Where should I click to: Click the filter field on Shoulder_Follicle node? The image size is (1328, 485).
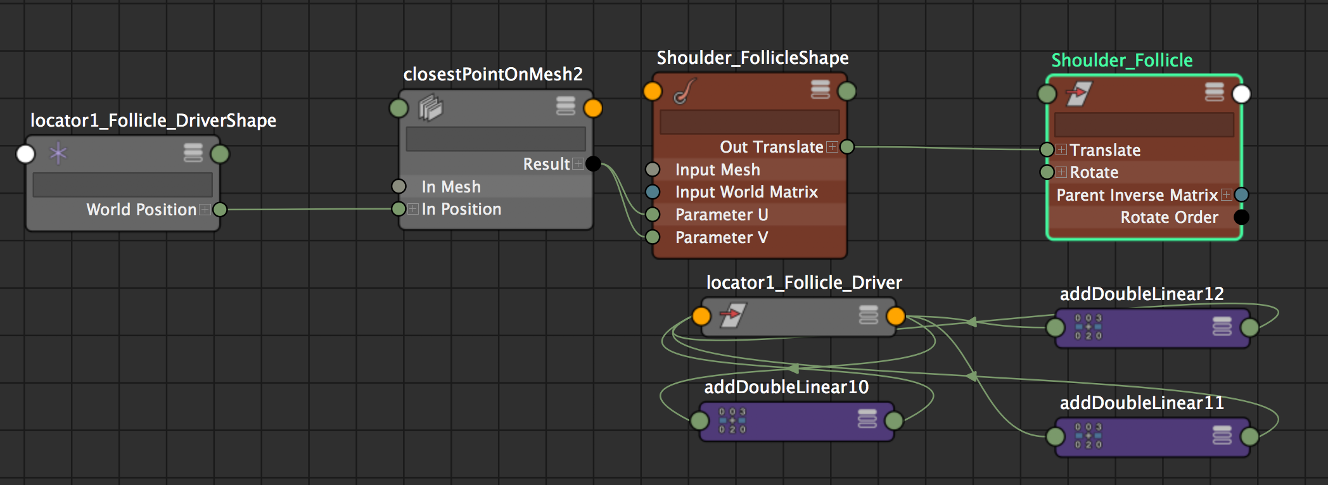pos(1144,125)
